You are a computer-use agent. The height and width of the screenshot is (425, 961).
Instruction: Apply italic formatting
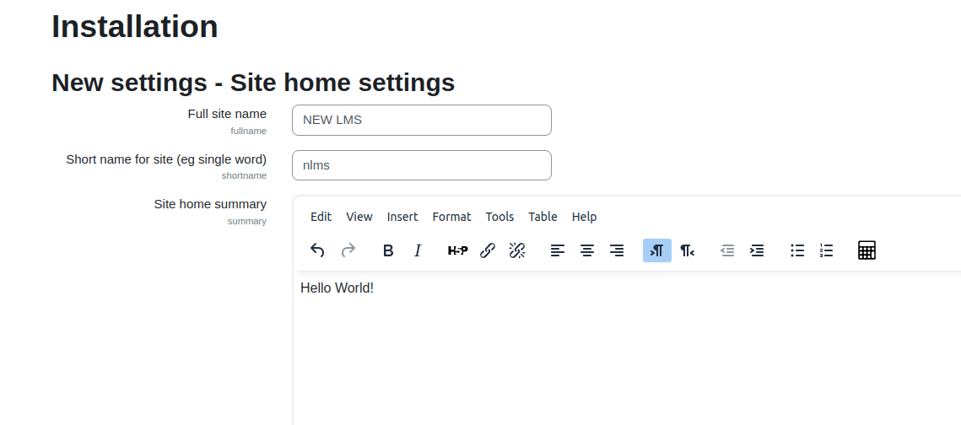coord(418,250)
